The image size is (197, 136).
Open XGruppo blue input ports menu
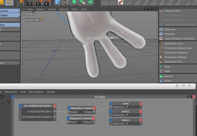coord(13,97)
